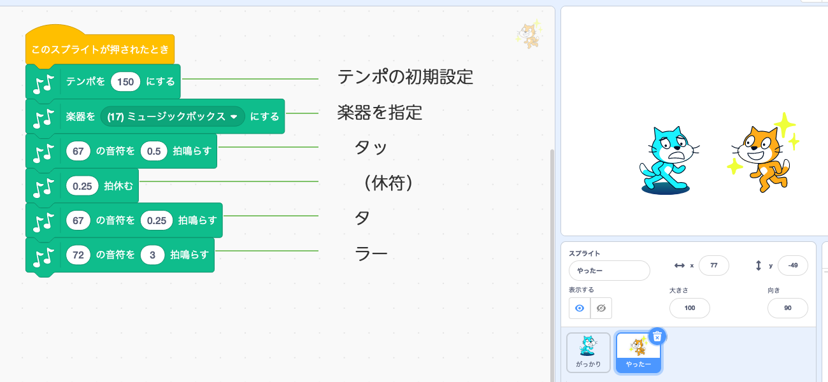Screen dimensions: 828x382
Task: Click the 向き direction field showing 90
Action: coord(787,308)
